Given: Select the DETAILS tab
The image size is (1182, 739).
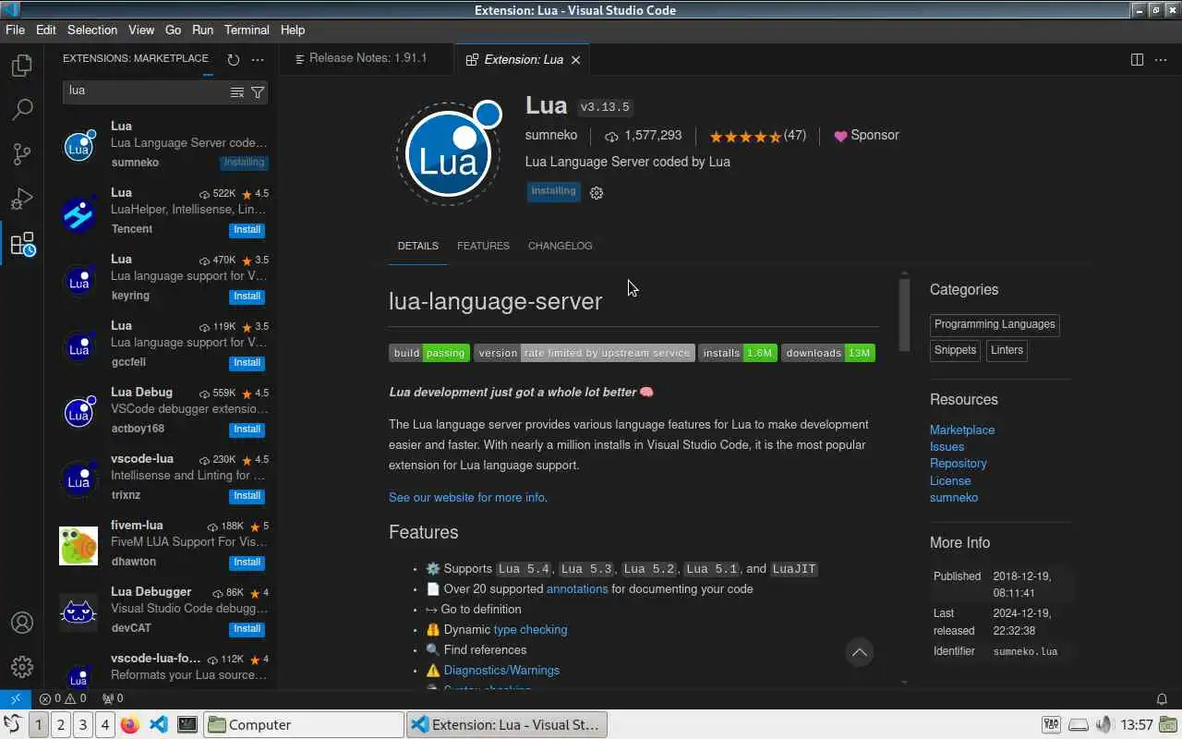Looking at the screenshot, I should [x=417, y=246].
